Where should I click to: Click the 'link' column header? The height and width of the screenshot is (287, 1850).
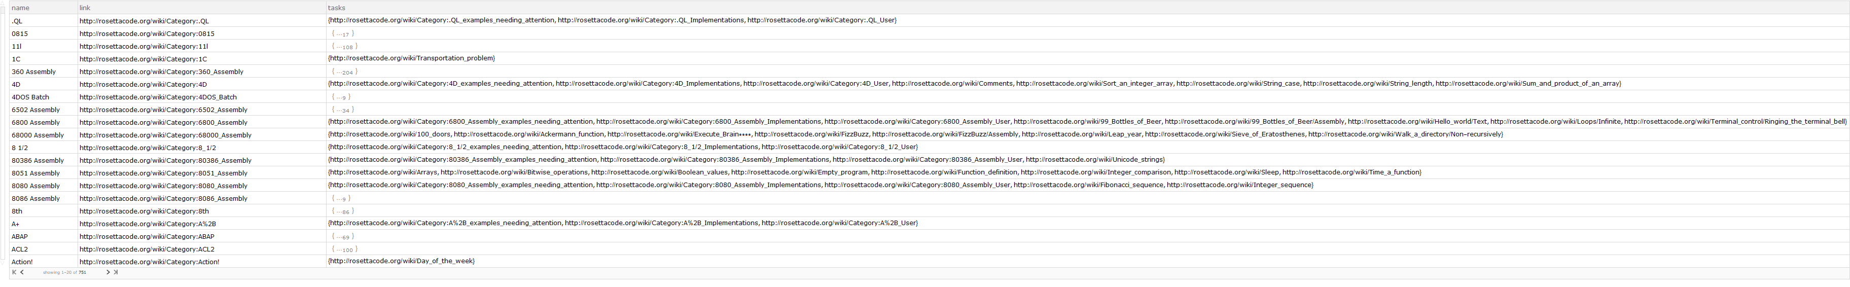click(202, 7)
